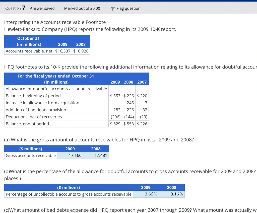
Task: Select the 32 bad debts provision cell
Action: (142, 110)
